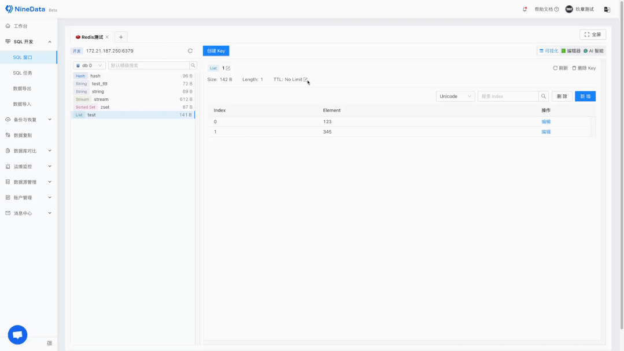
Task: Select the 可视化 visualization mode
Action: click(551, 50)
